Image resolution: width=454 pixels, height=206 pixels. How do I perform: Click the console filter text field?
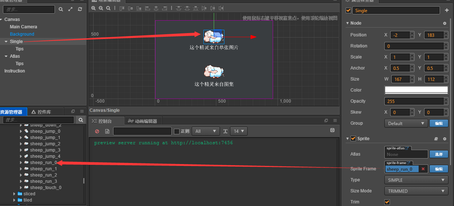pos(142,131)
